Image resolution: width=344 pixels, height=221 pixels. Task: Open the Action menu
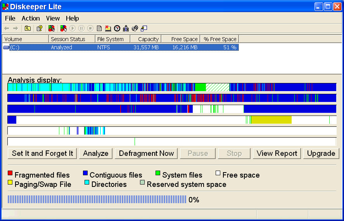[x=31, y=18]
